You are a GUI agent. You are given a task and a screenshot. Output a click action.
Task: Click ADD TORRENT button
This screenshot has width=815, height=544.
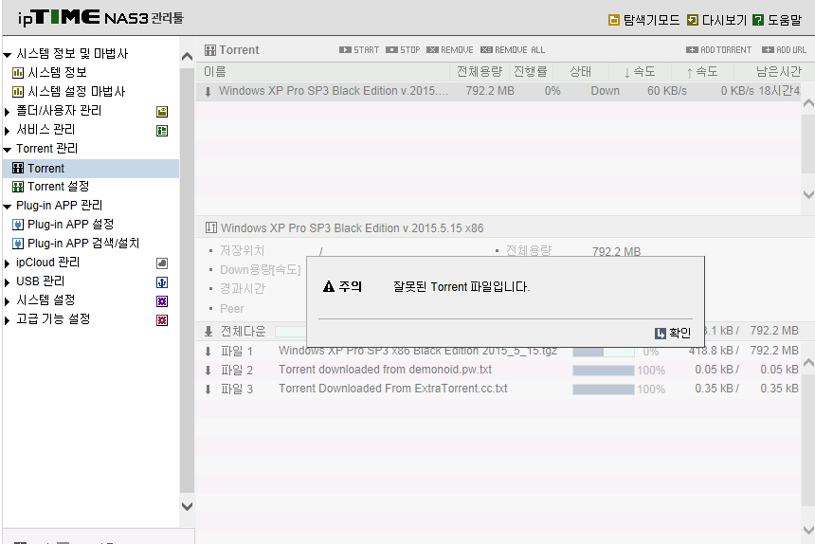719,50
